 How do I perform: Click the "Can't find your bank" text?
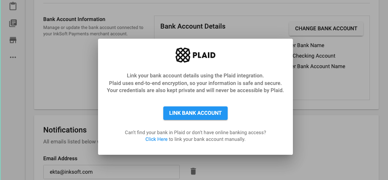(x=195, y=132)
